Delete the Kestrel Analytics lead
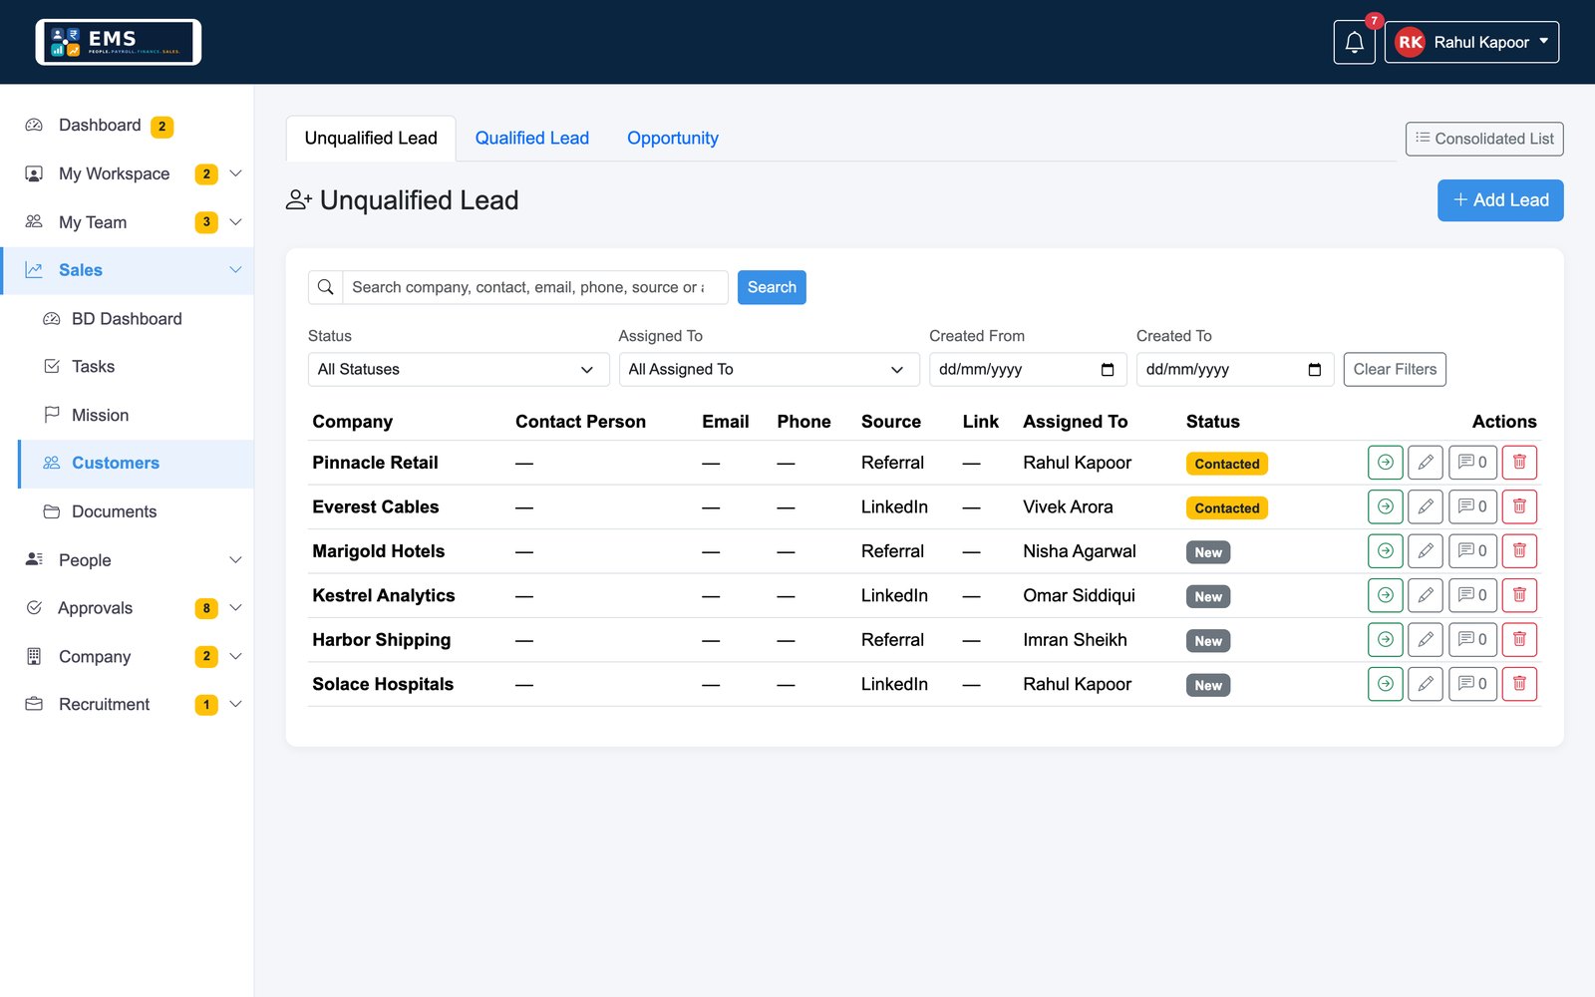 [x=1519, y=595]
